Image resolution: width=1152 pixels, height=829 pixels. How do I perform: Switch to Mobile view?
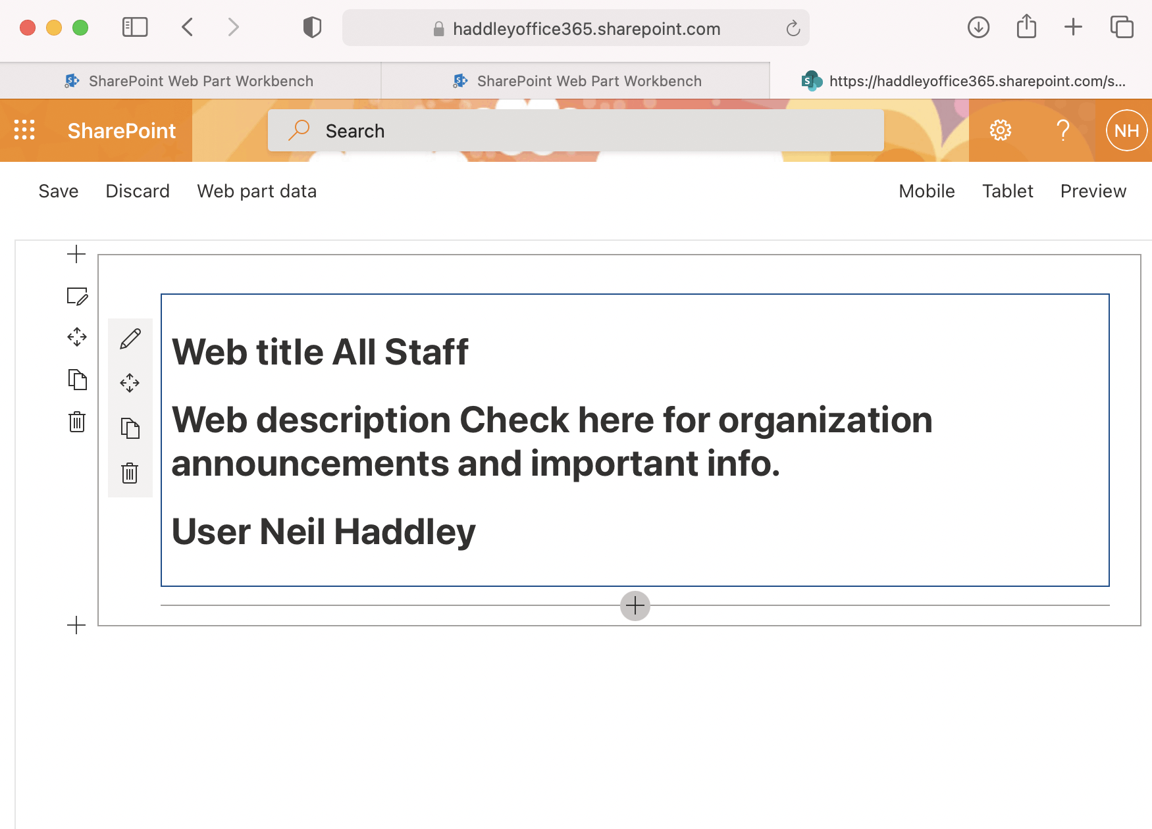[927, 191]
